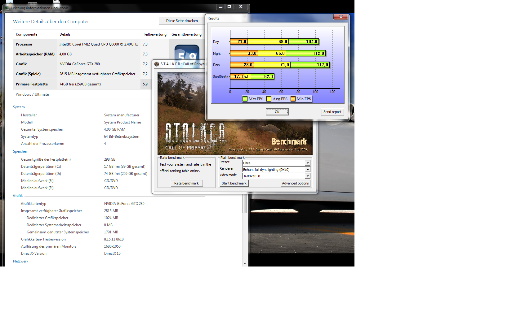Click the Rain Min FPS bar 28,0
Viewport: 521px width, 325px height.
click(242, 65)
